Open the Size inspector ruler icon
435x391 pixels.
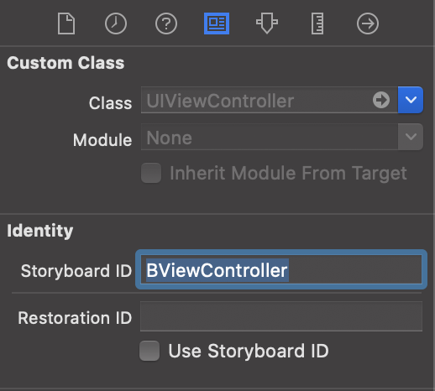point(317,23)
